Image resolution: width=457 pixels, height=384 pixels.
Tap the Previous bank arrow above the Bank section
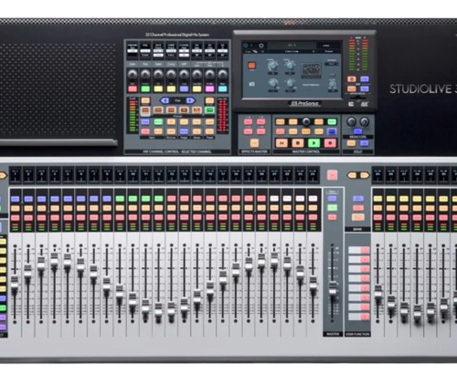pyautogui.click(x=352, y=175)
